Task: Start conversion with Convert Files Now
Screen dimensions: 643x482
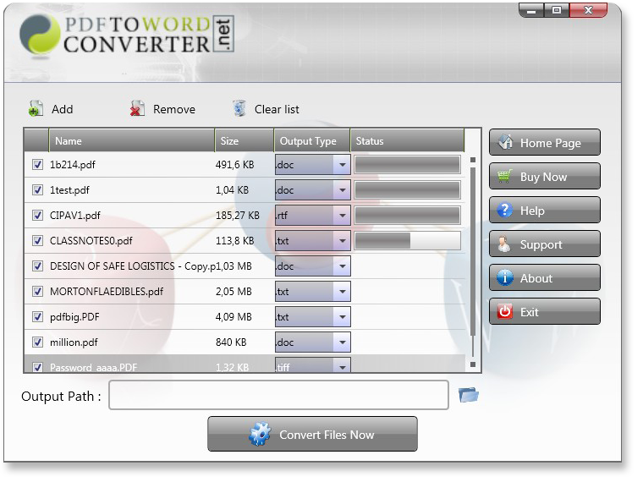Action: [312, 435]
